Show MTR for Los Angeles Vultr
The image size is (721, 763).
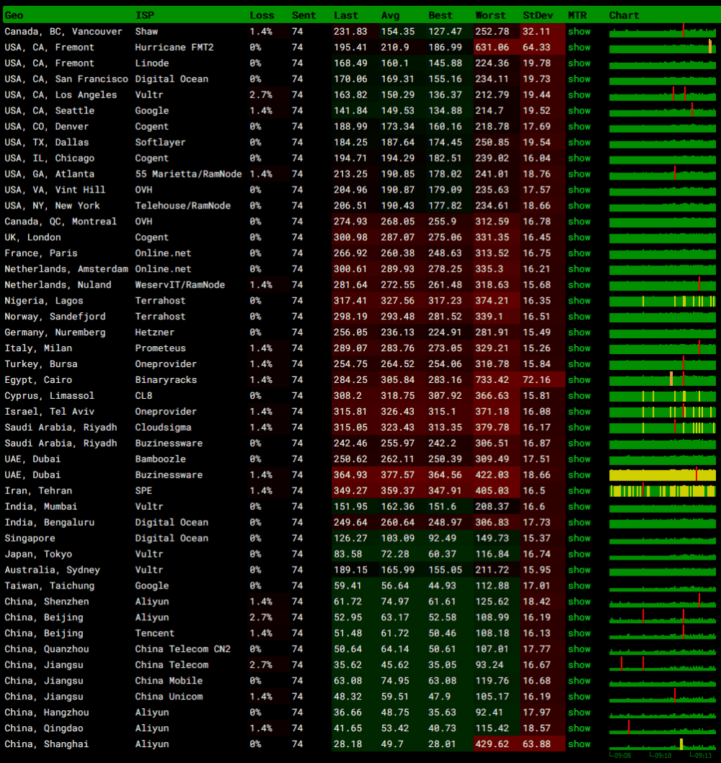click(579, 95)
